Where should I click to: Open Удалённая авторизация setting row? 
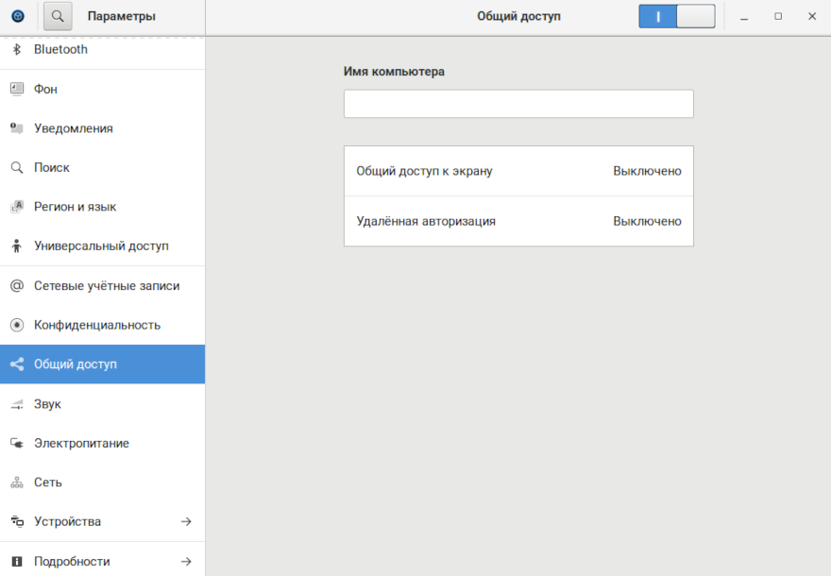[x=518, y=221]
